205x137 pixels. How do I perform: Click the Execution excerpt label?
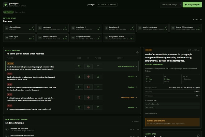(151, 114)
